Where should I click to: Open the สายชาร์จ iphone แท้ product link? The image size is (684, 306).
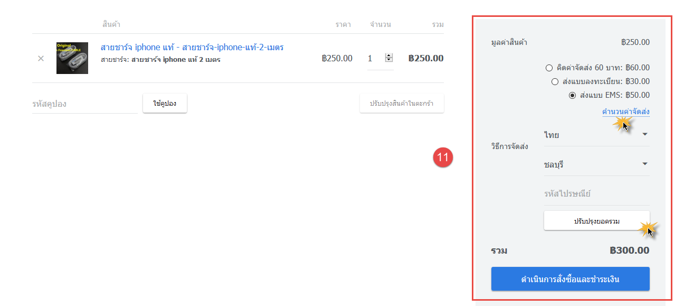[x=192, y=47]
